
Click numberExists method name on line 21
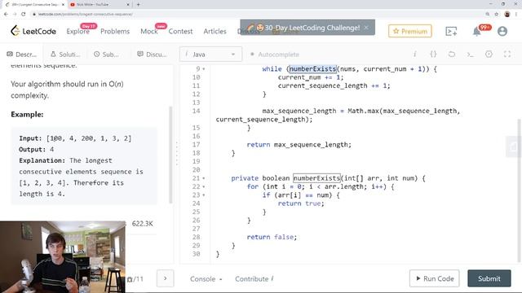coord(316,178)
